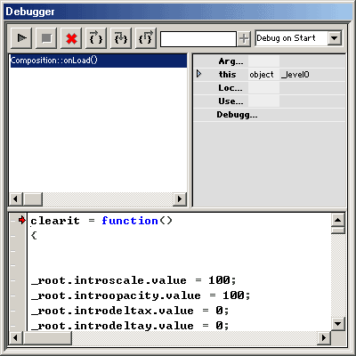This screenshot has height=356, width=356.
Task: Click code pane scroll down arrow
Action: point(338,324)
